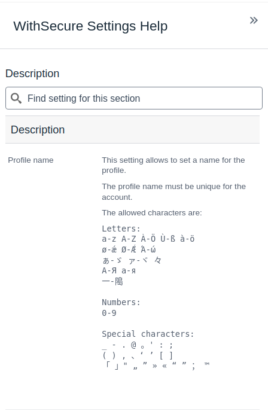Image resolution: width=268 pixels, height=414 pixels.
Task: Click the Japanese kana range line
Action: (x=132, y=261)
